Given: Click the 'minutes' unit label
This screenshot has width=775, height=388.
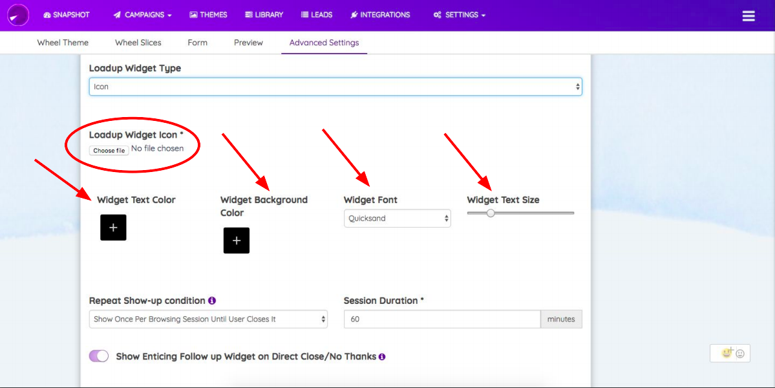Looking at the screenshot, I should [x=561, y=319].
